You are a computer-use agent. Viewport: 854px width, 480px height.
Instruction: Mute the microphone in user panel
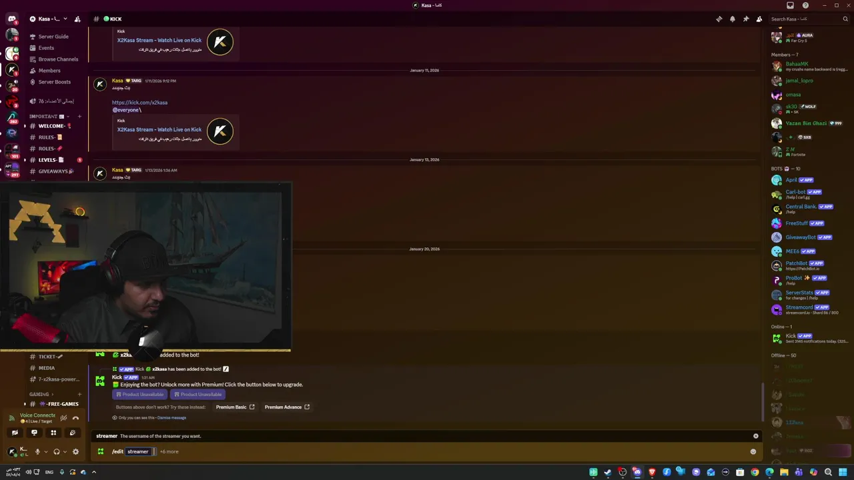37,451
